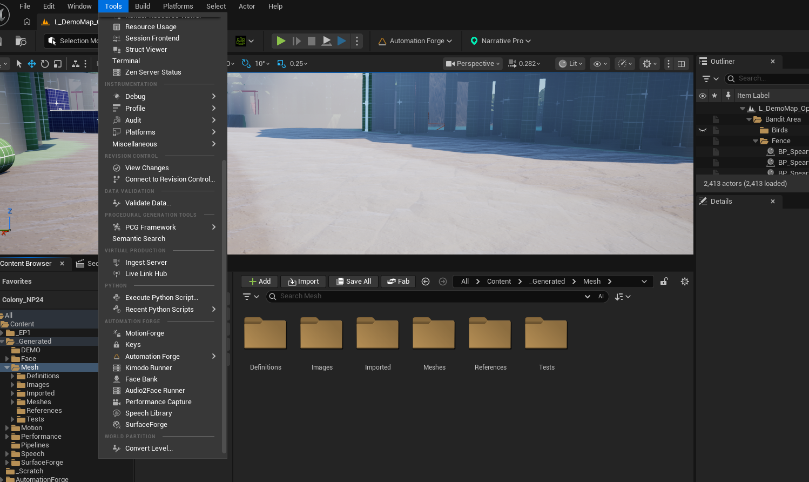Select the Scale tool
Screen dimensions: 809x482
[x=58, y=63]
